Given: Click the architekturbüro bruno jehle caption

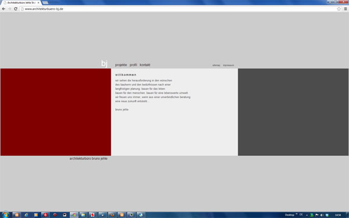Looking at the screenshot, I should point(88,159).
